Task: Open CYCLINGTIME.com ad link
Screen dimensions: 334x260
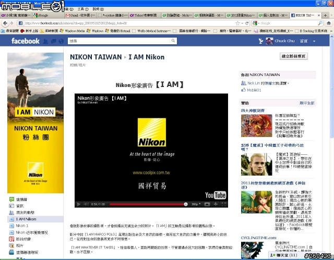Action: (258, 238)
